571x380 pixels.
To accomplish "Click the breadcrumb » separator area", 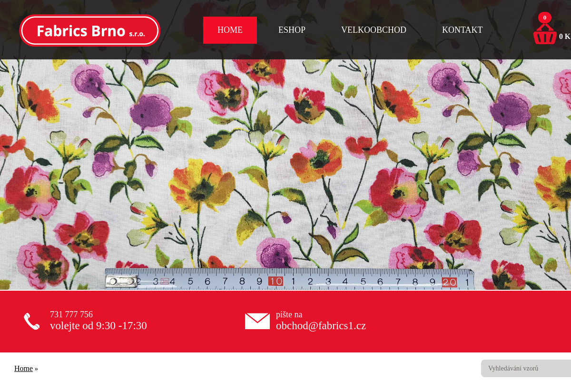I will click(x=36, y=368).
